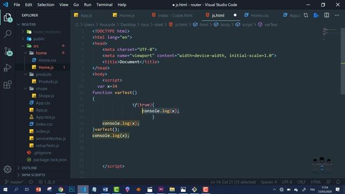Open the Windows taskbar search
345x194 pixels.
tap(16, 189)
